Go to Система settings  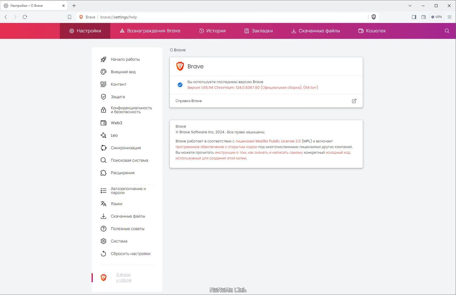click(119, 241)
